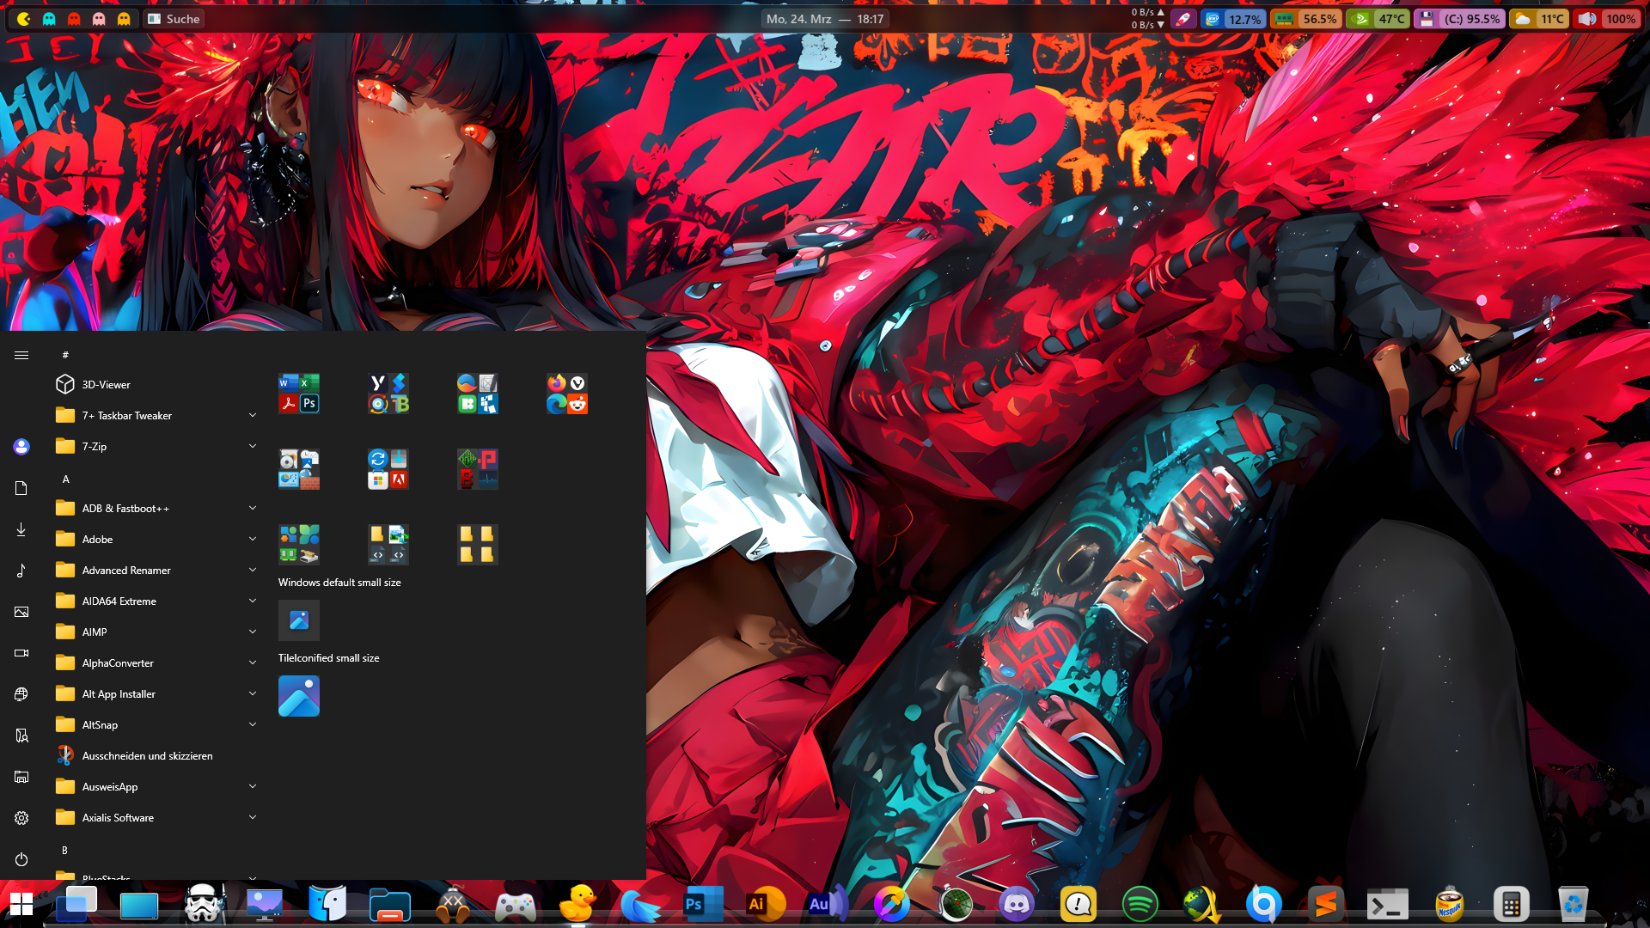Open the rocket launcher widget in top bar

coord(1183,19)
